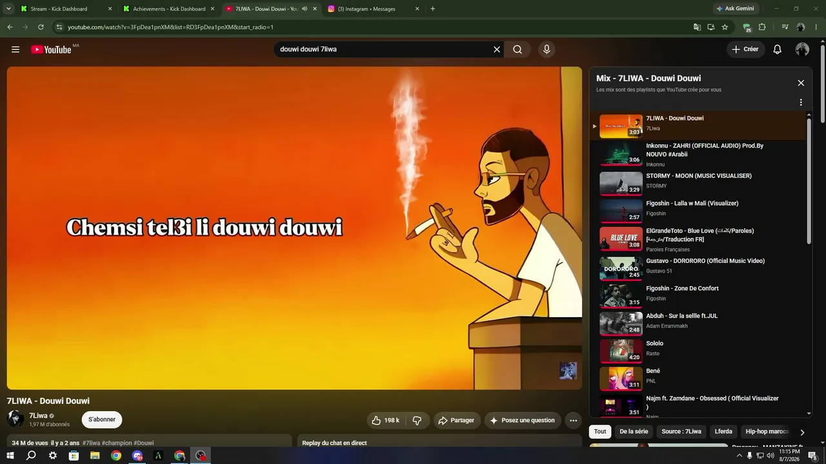Dislike the video with thumbs-down

pos(417,420)
